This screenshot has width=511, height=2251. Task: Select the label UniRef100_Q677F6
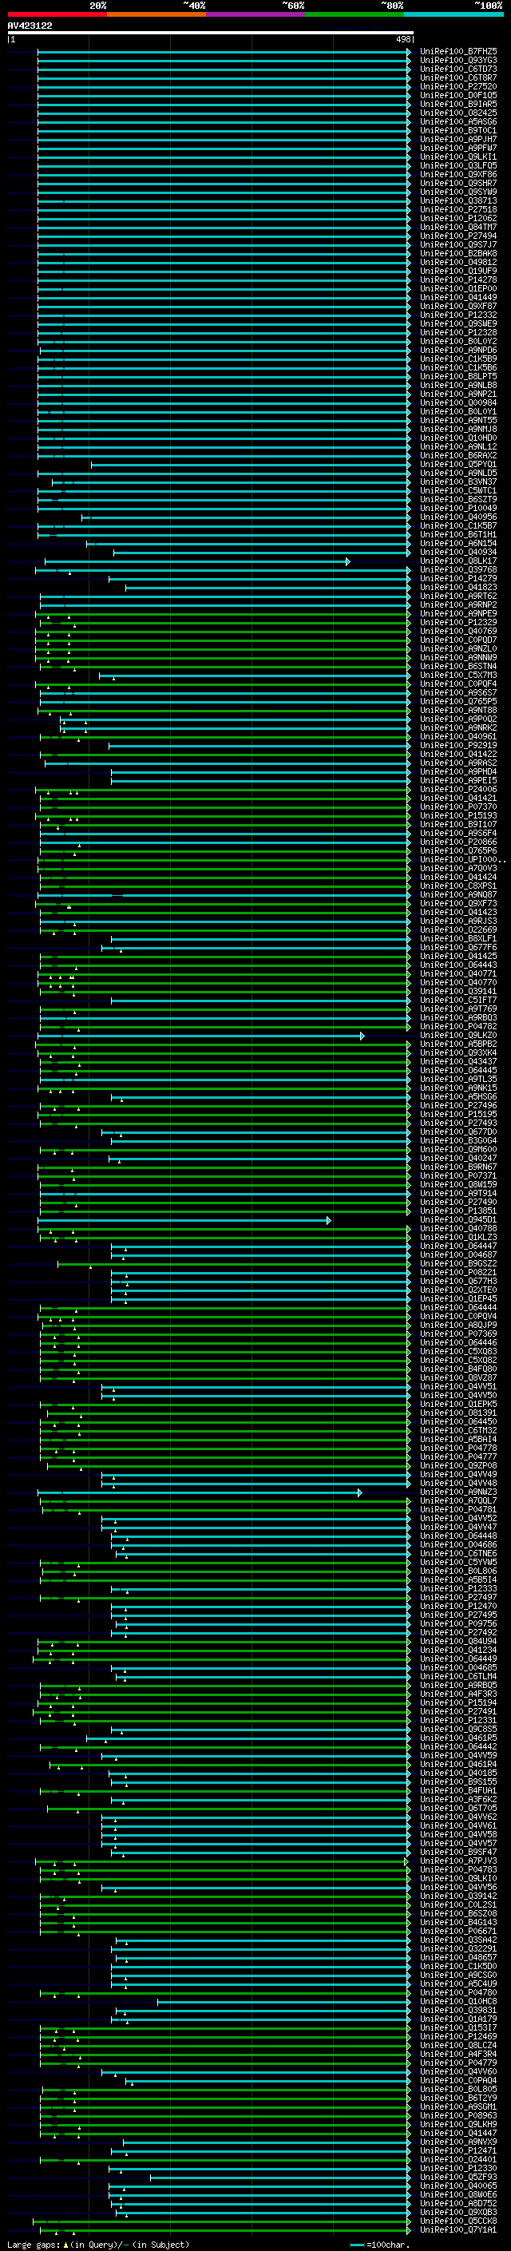(458, 947)
